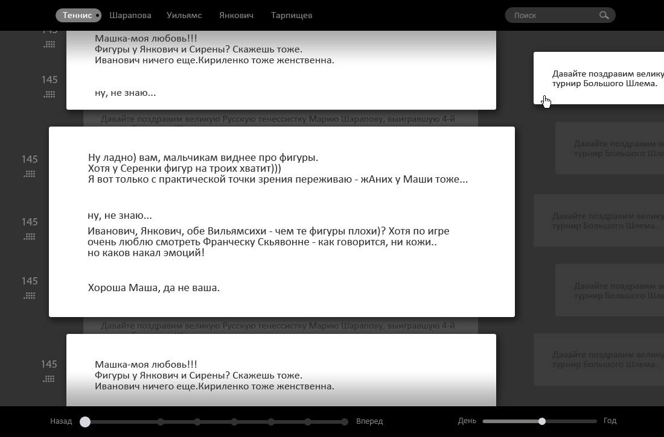Click last marker dot next to Вперед
The image size is (664, 437).
pos(345,422)
